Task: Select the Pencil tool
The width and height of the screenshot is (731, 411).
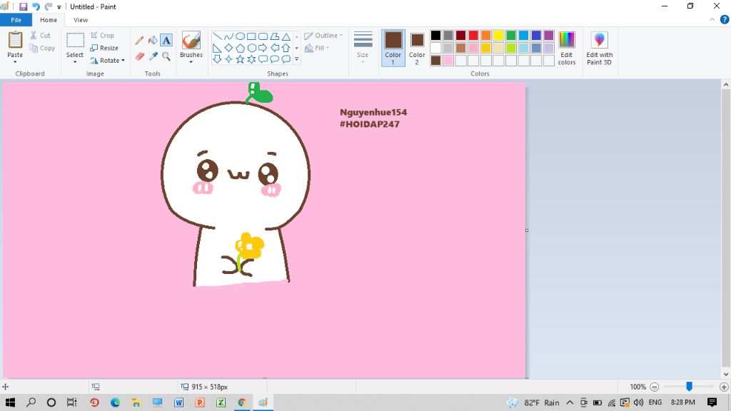Action: click(x=139, y=41)
